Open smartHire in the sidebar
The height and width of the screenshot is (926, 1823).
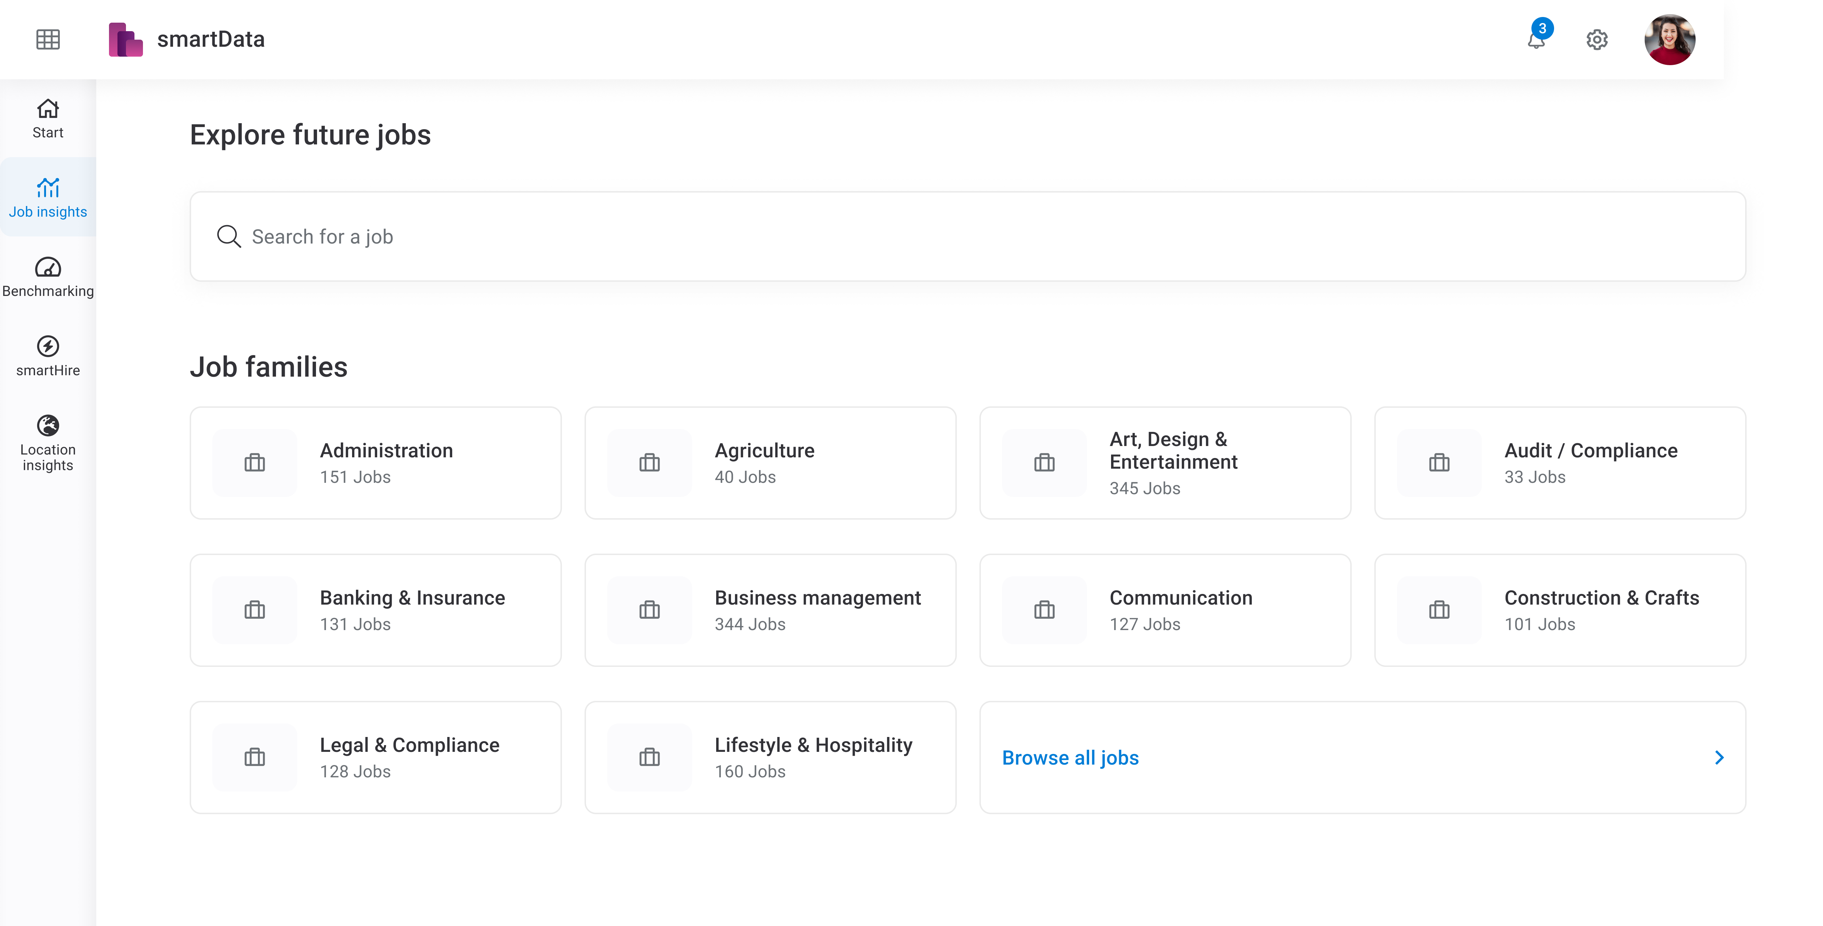pos(48,356)
